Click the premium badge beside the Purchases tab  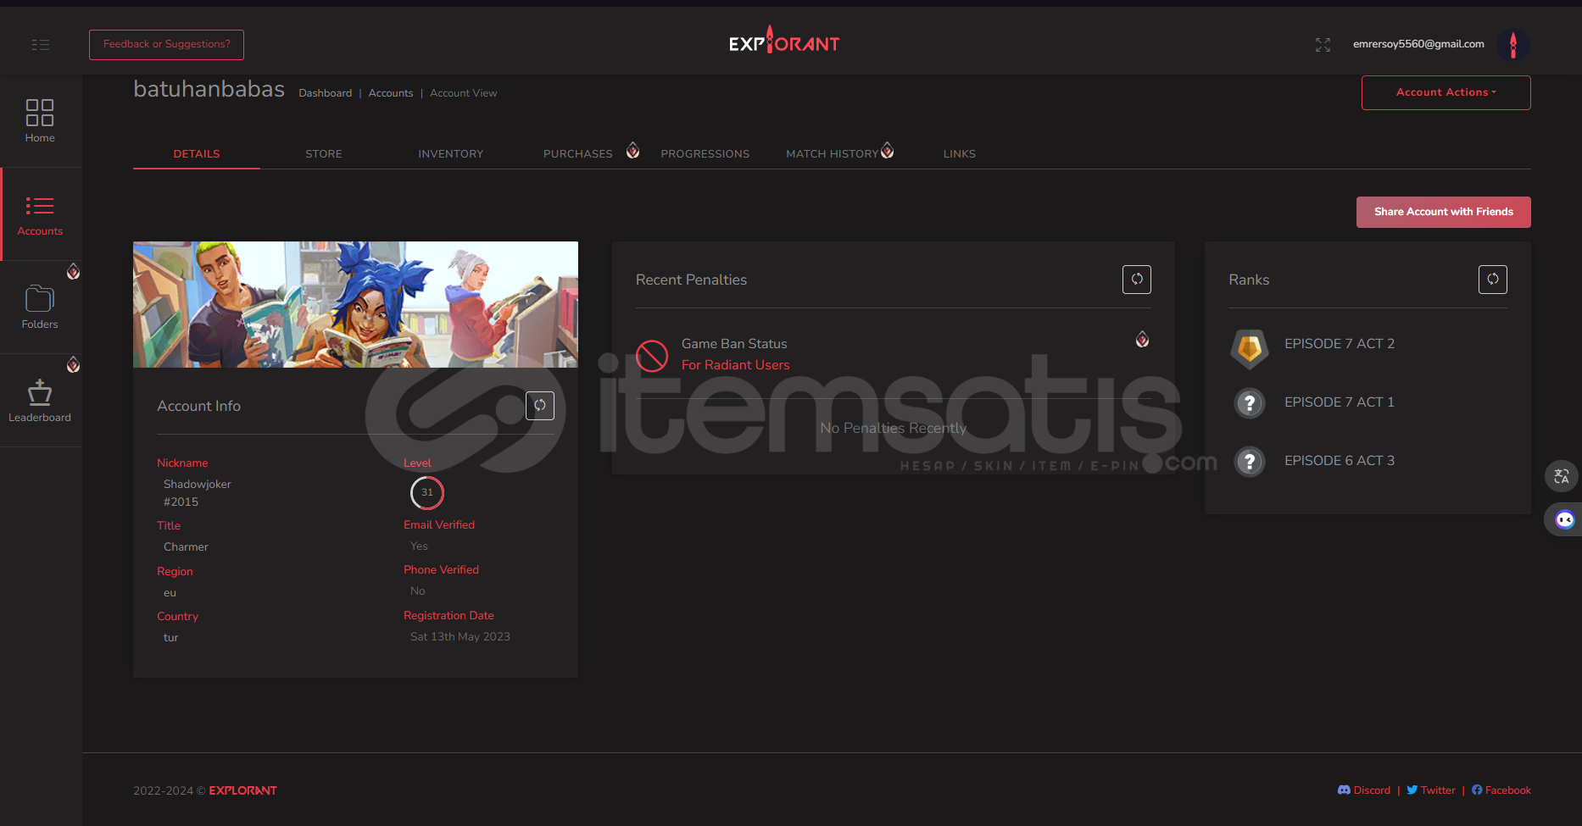click(632, 151)
